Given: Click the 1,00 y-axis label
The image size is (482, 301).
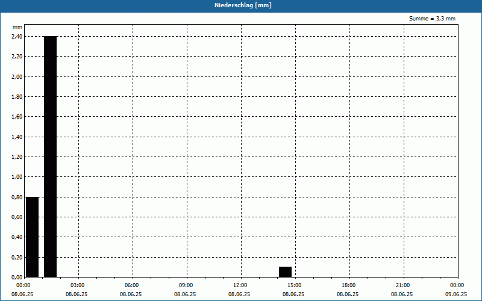Looking at the screenshot, I should (17, 177).
